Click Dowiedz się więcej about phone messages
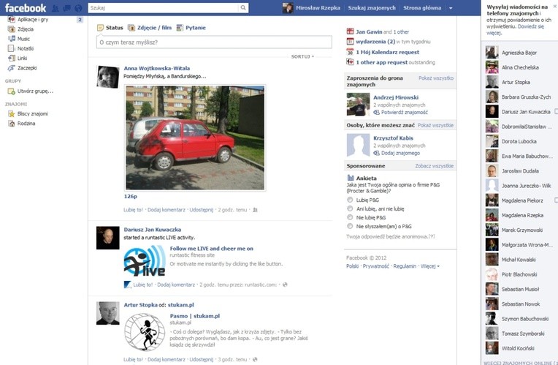Viewport: 558px width, 365px height. pos(516,29)
